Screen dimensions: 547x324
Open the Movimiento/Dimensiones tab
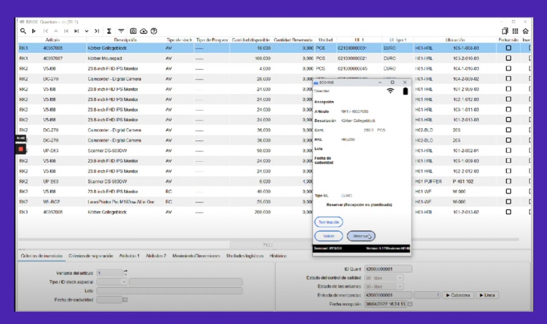click(x=196, y=256)
